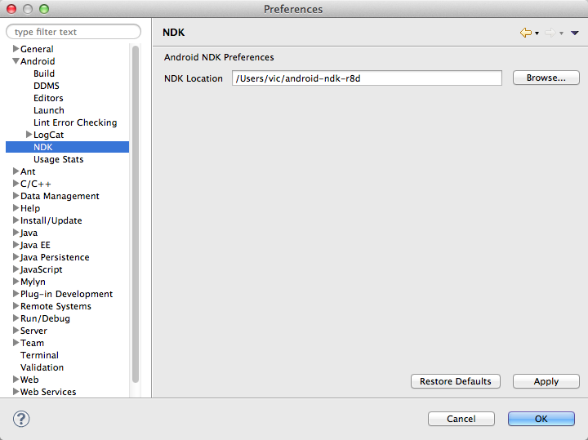The height and width of the screenshot is (440, 588).
Task: Click the type filter text box
Action: point(73,32)
